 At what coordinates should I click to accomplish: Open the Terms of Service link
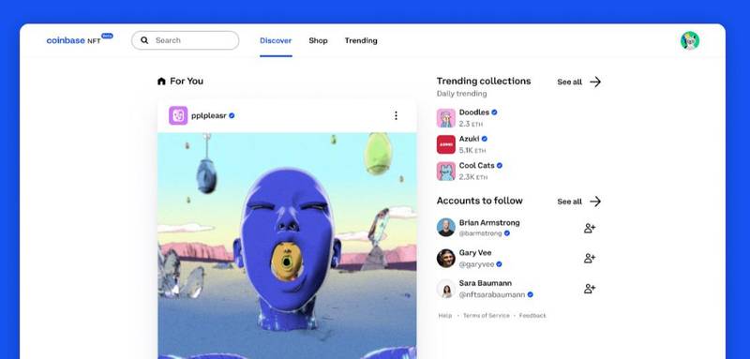click(x=487, y=316)
